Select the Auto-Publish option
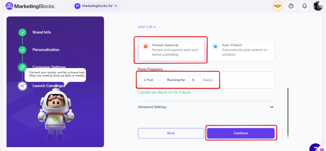The width and height of the screenshot is (326, 151). [241, 50]
